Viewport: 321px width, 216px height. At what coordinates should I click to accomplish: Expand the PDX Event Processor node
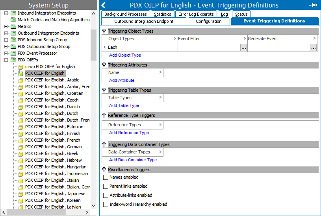click(6, 53)
